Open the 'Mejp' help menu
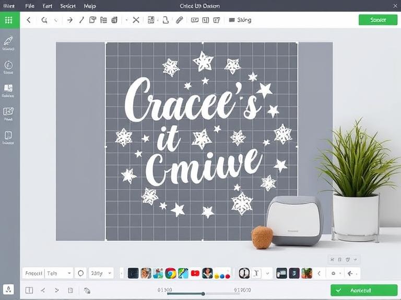Image resolution: width=401 pixels, height=300 pixels. (90, 6)
